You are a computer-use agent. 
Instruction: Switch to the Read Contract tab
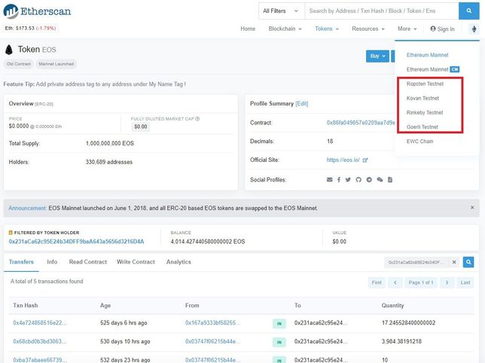click(87, 262)
